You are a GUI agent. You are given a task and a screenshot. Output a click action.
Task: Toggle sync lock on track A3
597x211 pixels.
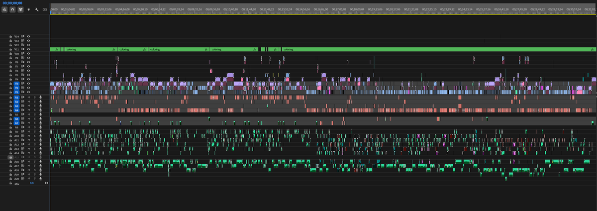23,105
